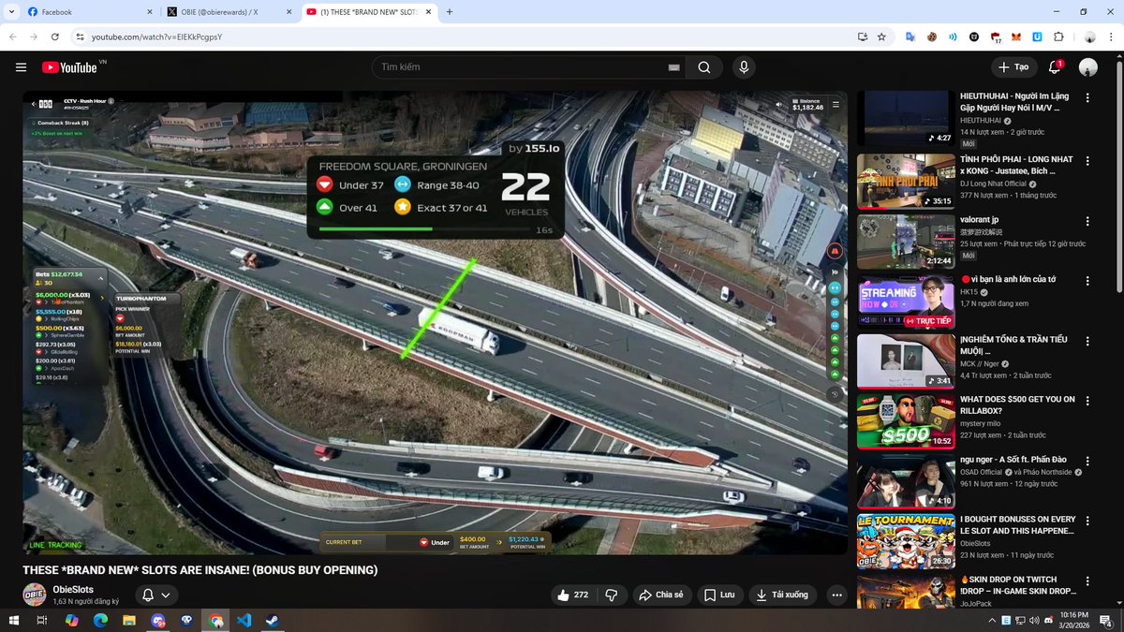The height and width of the screenshot is (632, 1124).
Task: Close the Facebook tab
Action: coord(151,12)
